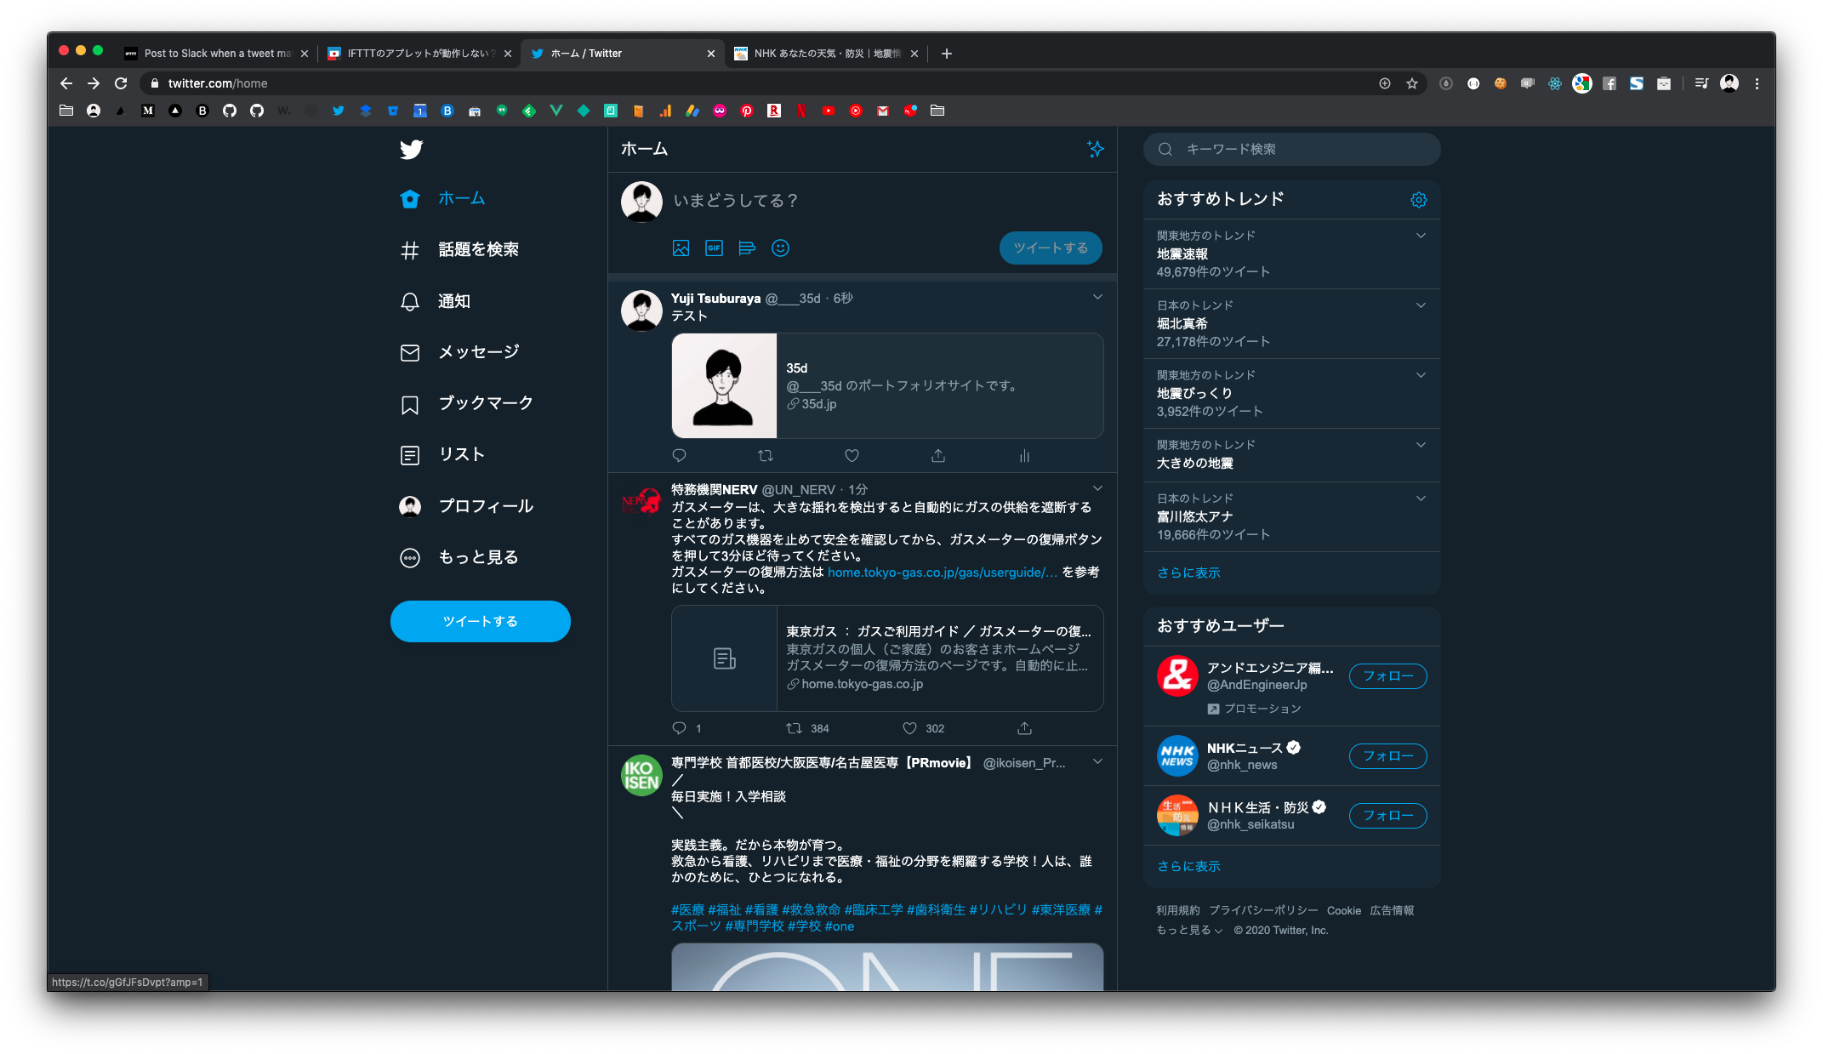The height and width of the screenshot is (1054, 1823).
Task: Open YouTube bookmark in bookmarks bar
Action: [829, 111]
